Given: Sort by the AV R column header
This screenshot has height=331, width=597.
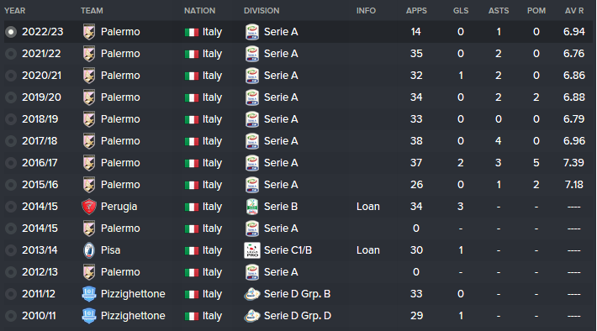Looking at the screenshot, I should (x=574, y=11).
